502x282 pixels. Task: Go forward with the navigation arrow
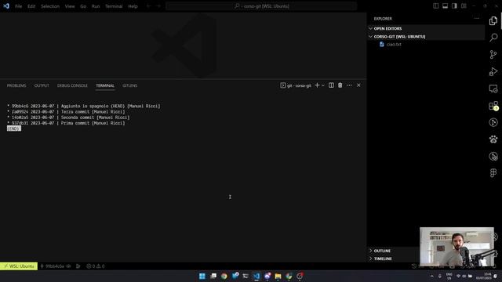[158, 6]
